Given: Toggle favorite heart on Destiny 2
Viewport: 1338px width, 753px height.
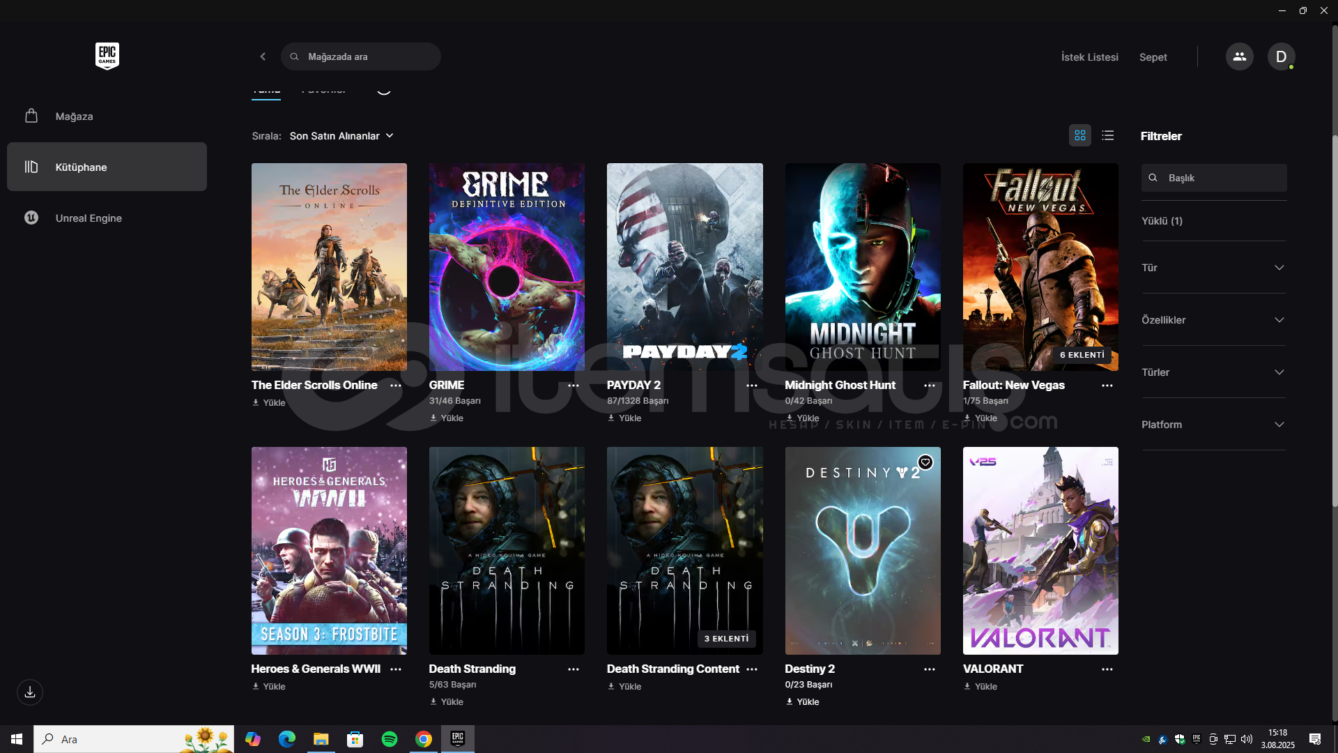Looking at the screenshot, I should [925, 462].
